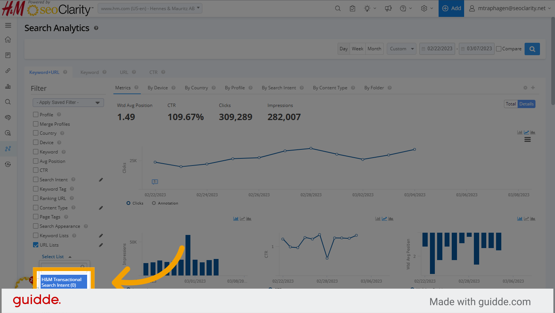Click the Add button
The image size is (555, 313).
[x=451, y=8]
